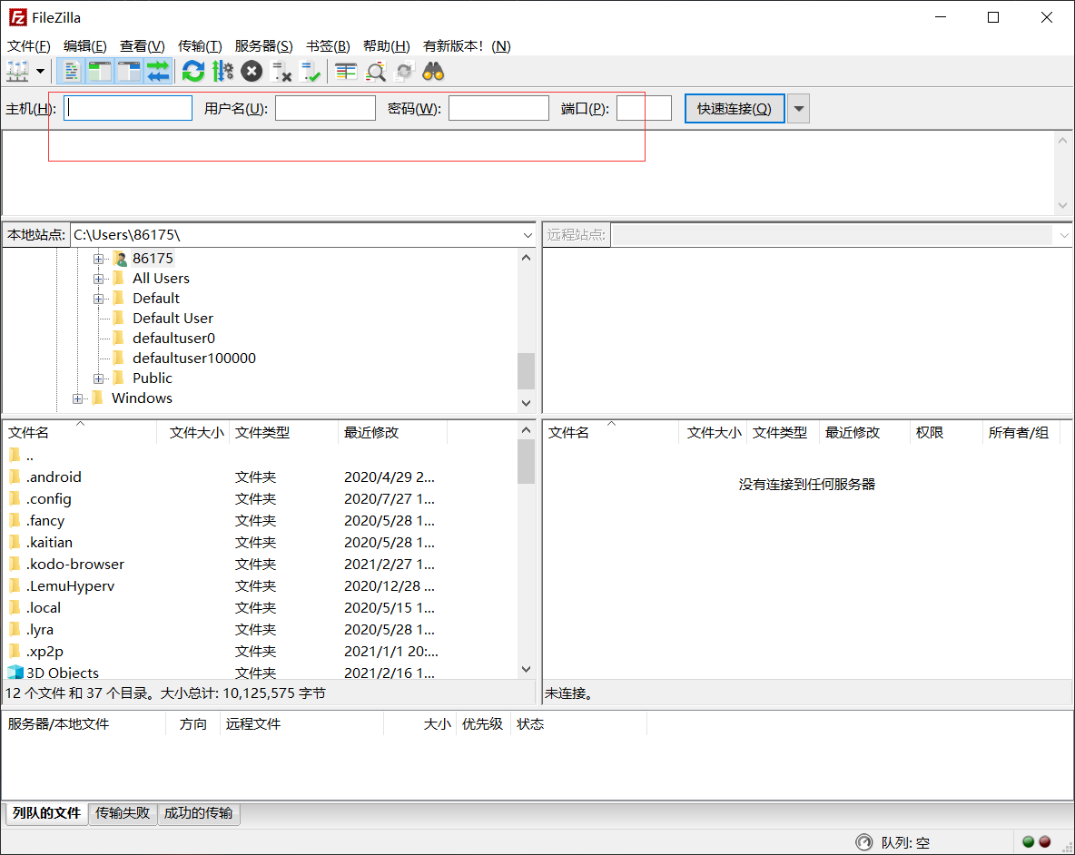Click folder icon beside .kodo-browser
This screenshot has height=855, width=1075.
click(15, 564)
